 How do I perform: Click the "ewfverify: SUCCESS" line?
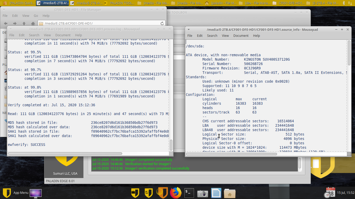(27, 145)
